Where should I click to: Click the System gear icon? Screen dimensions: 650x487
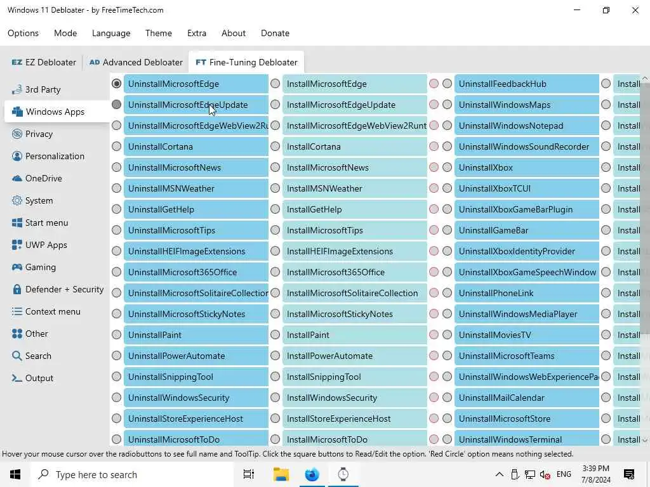(x=17, y=200)
